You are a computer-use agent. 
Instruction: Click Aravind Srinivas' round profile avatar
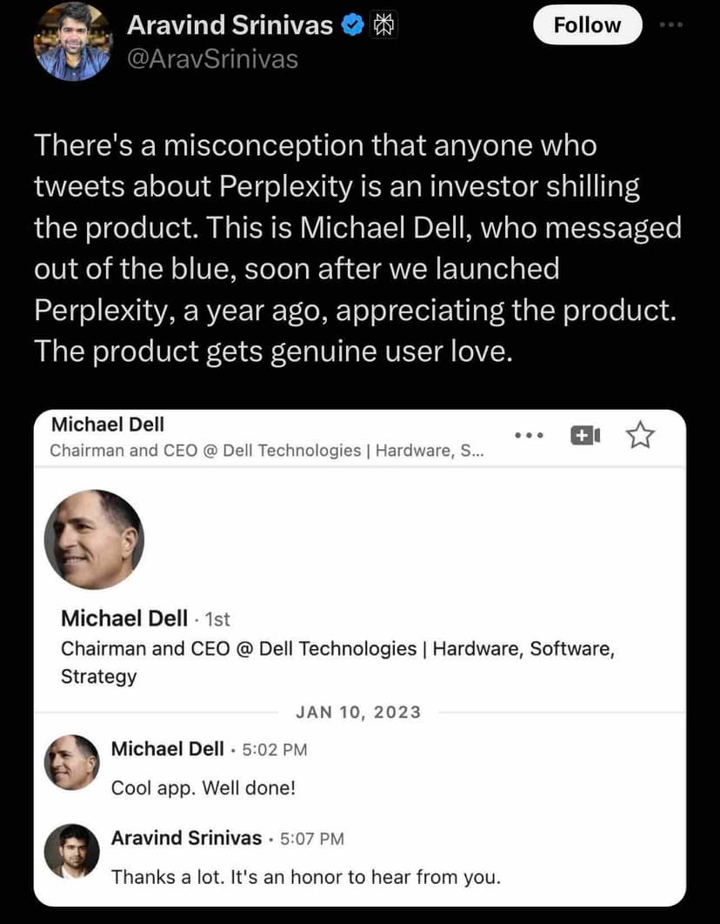74,41
